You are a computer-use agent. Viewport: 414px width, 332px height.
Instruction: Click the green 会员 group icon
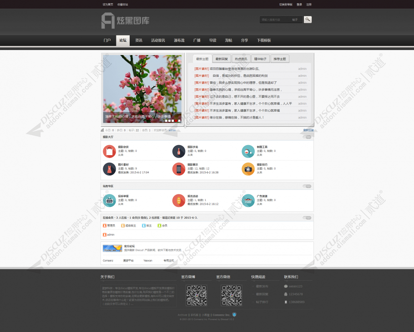point(159,226)
